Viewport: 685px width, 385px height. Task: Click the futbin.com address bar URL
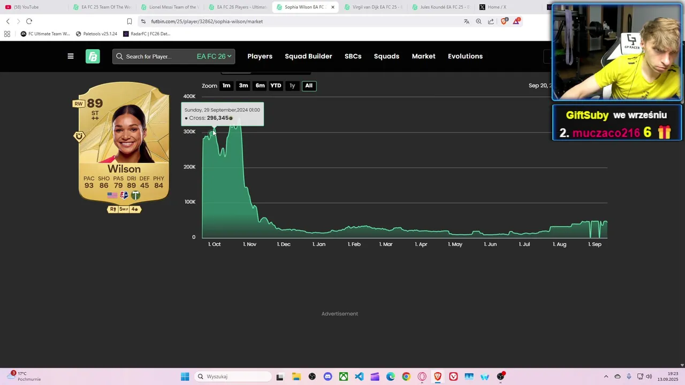207,21
